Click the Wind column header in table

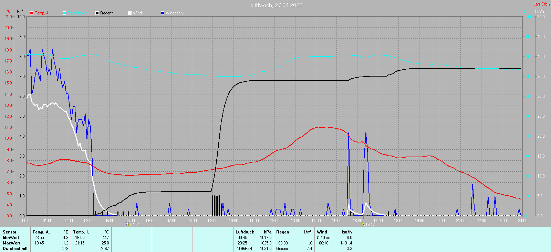(322, 232)
